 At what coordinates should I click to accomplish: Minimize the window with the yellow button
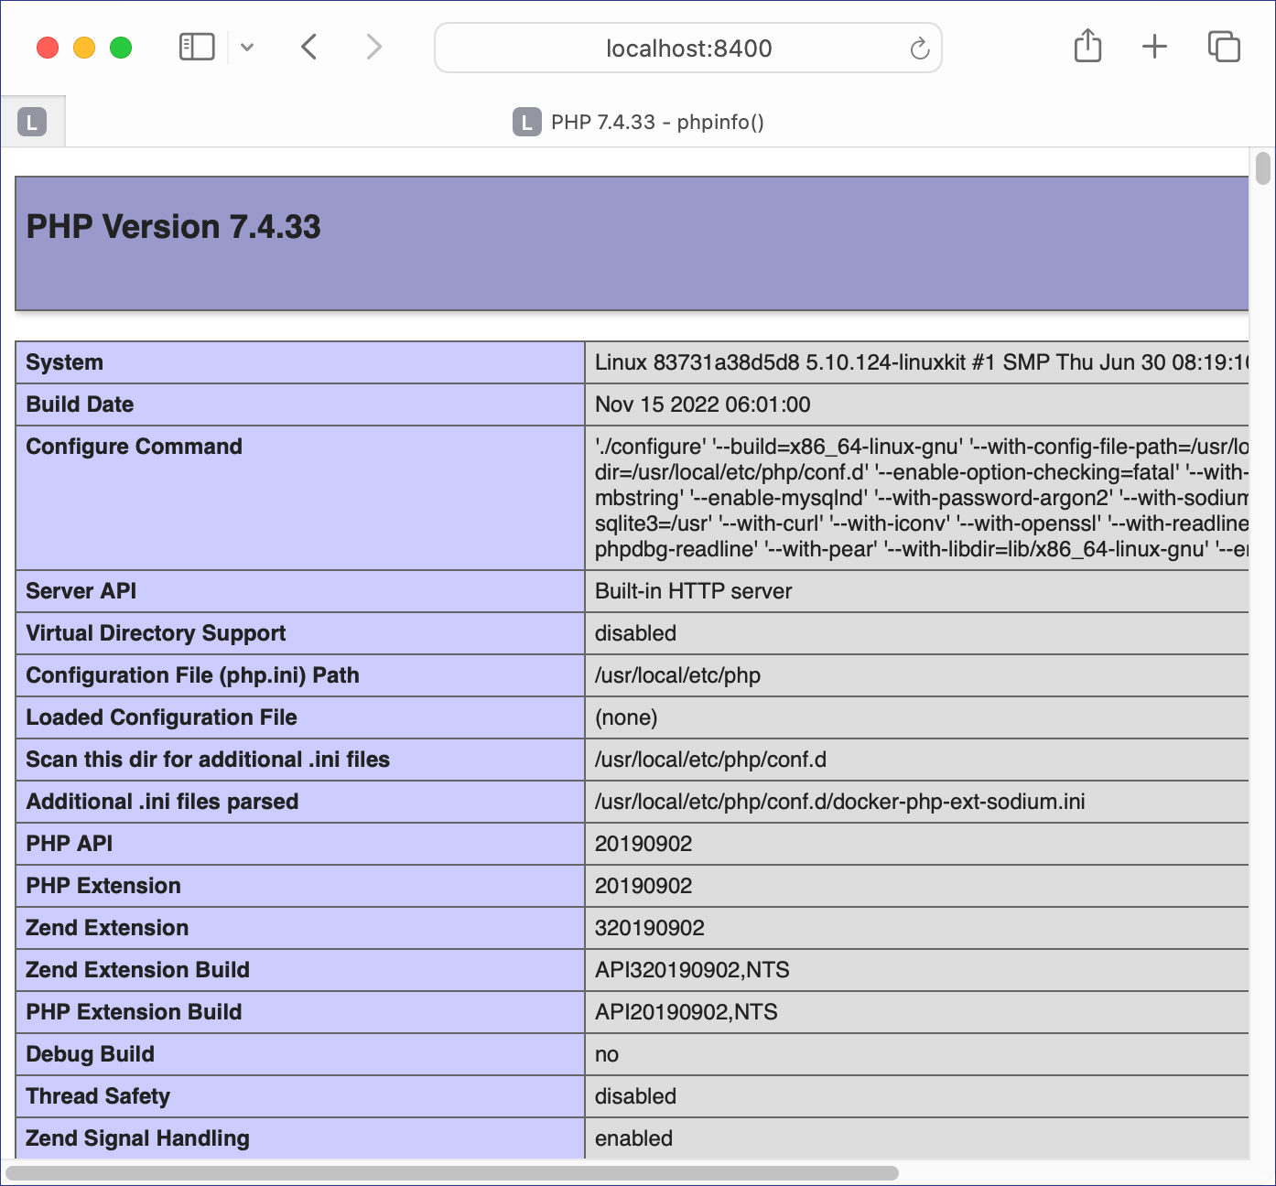click(84, 48)
